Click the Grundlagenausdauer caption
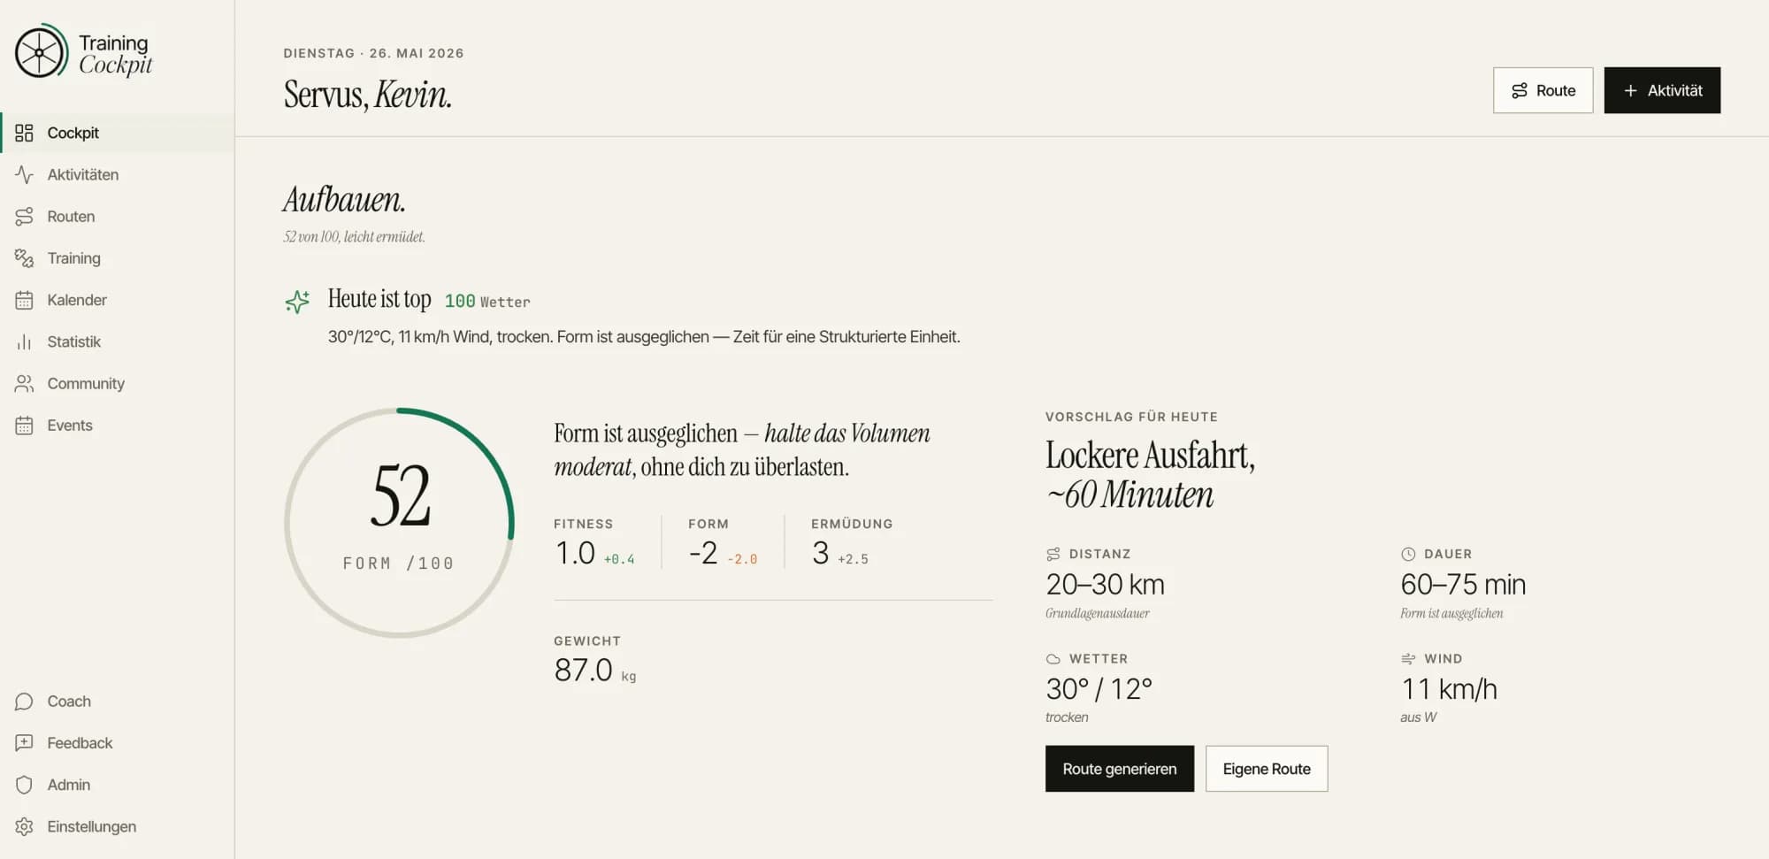Viewport: 1769px width, 859px height. tap(1098, 613)
